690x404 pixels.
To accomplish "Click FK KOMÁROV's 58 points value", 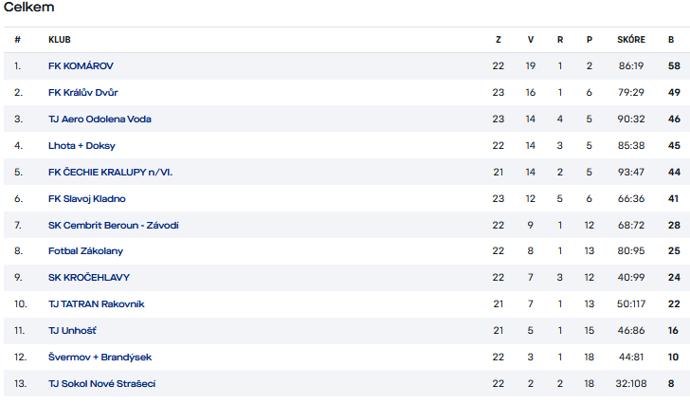I will pyautogui.click(x=674, y=66).
